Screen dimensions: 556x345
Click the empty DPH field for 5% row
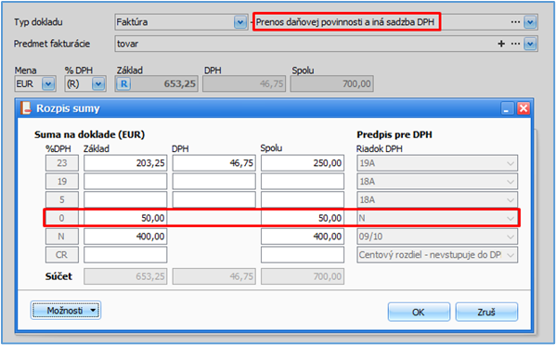(213, 199)
